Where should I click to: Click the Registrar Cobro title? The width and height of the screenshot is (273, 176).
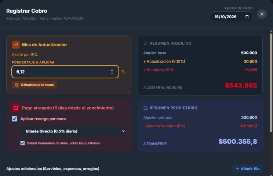(x=27, y=11)
